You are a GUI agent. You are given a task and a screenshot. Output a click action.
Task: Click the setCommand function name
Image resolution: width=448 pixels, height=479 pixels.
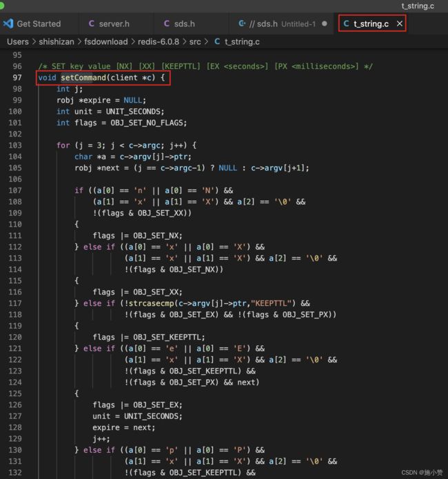[x=83, y=78]
